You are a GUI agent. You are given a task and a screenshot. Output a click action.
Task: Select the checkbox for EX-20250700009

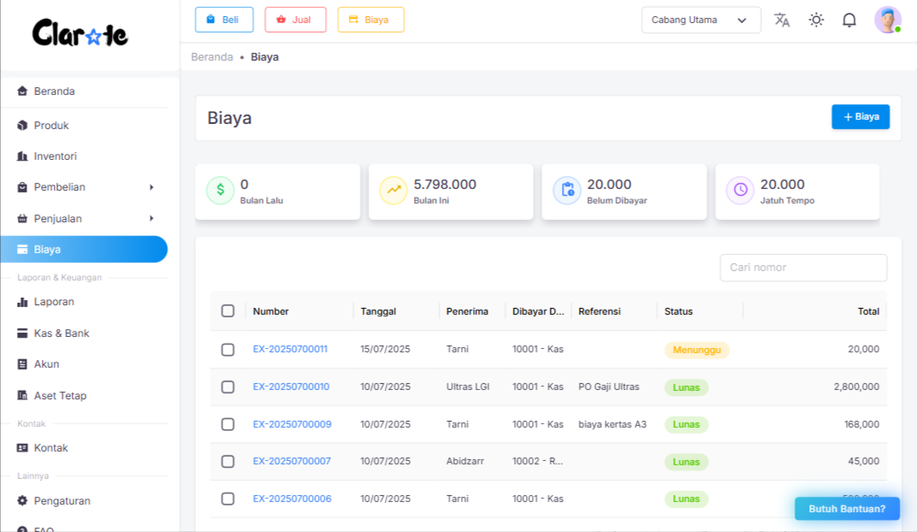pos(228,424)
